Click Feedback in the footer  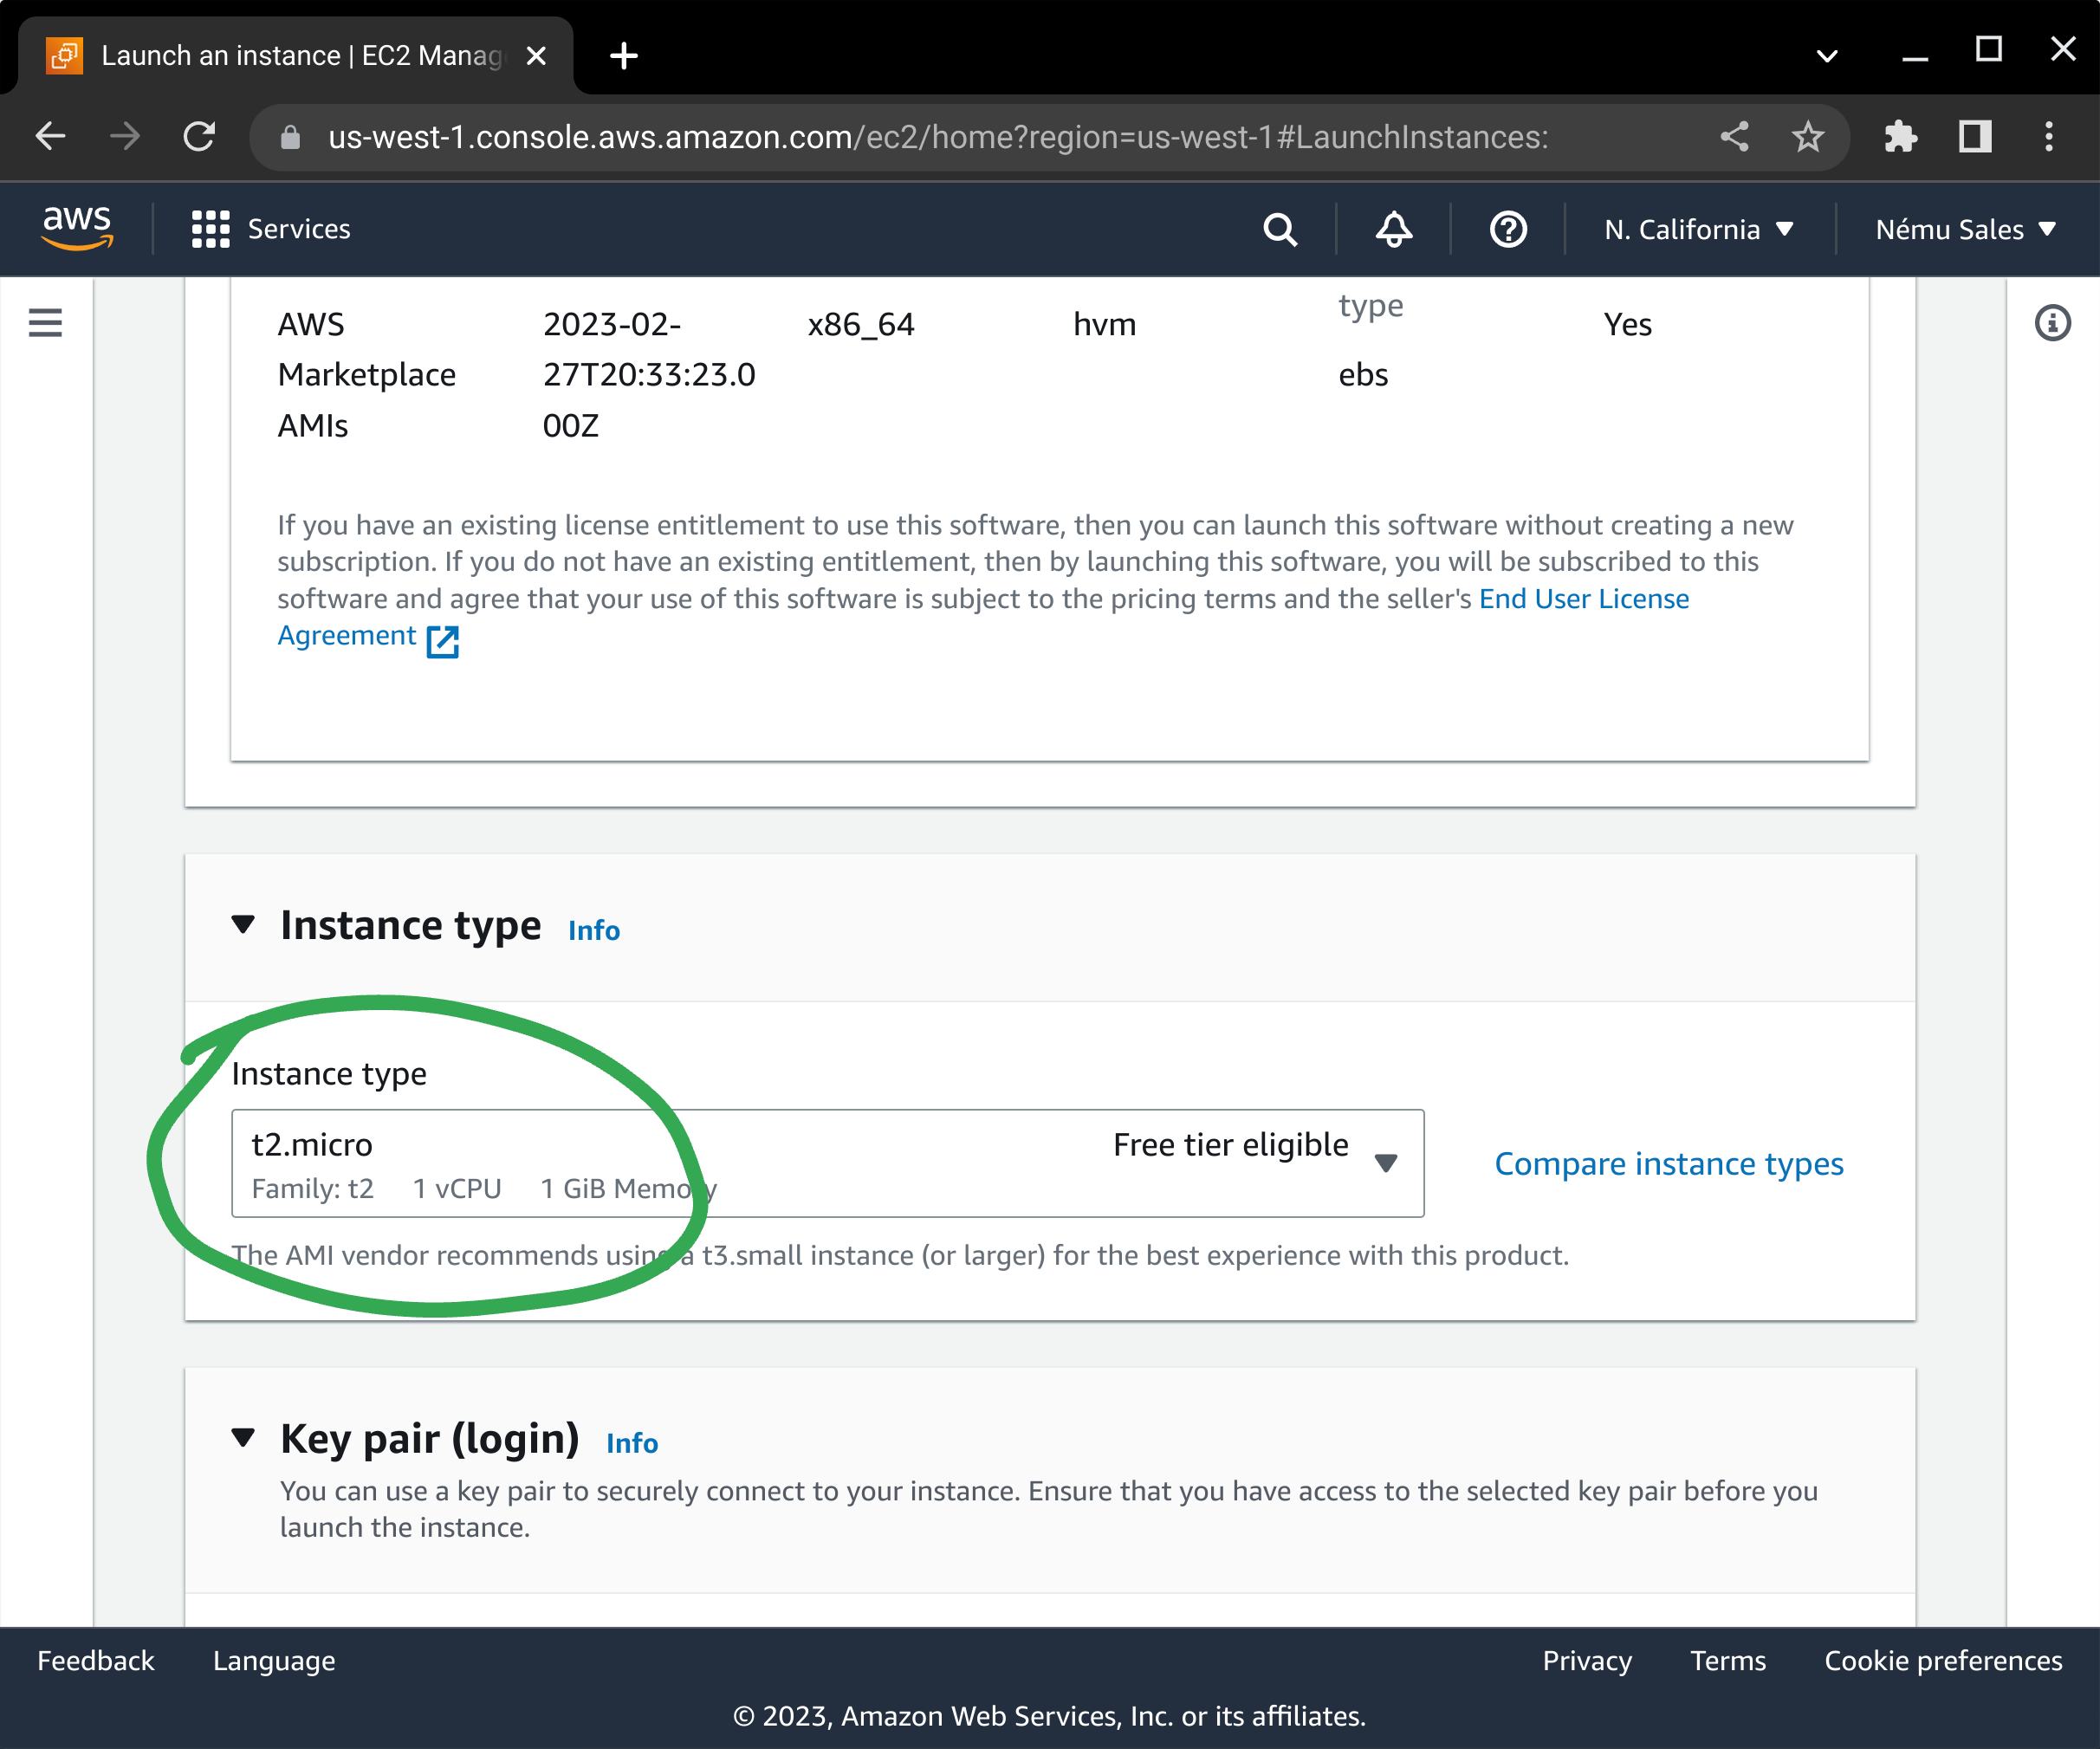pyautogui.click(x=96, y=1660)
